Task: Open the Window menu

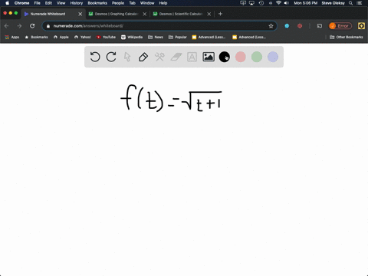Action: (x=147, y=3)
